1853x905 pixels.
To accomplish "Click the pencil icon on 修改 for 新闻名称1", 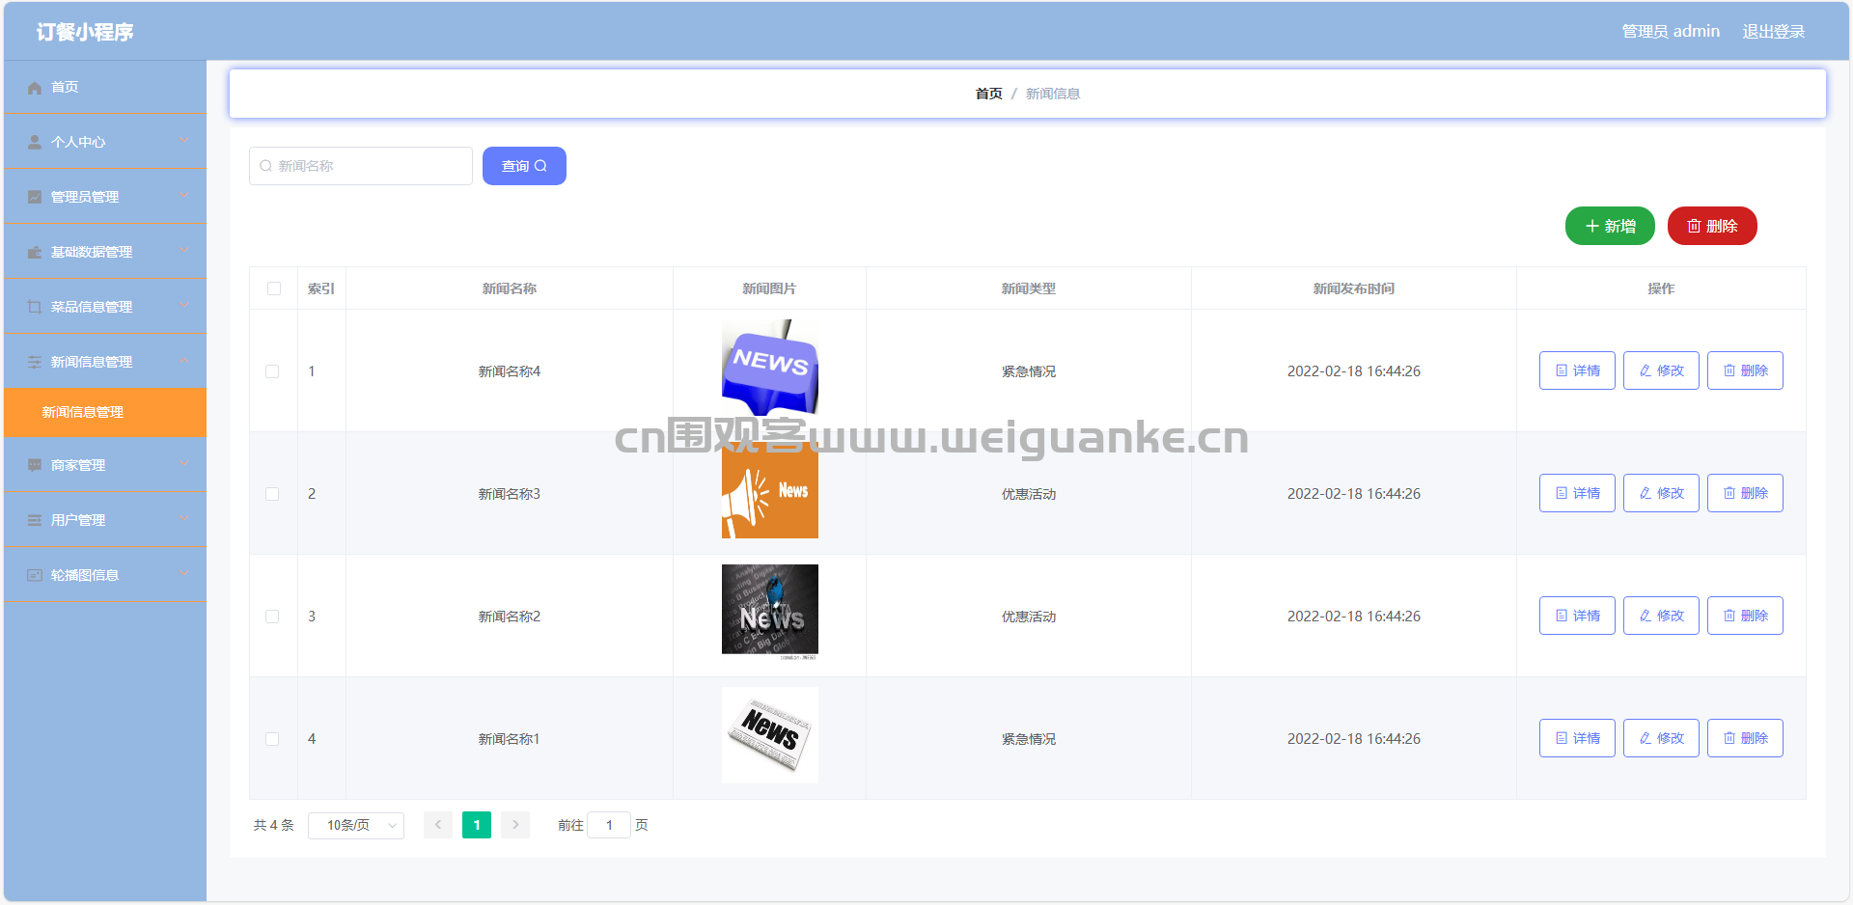I will (1646, 738).
